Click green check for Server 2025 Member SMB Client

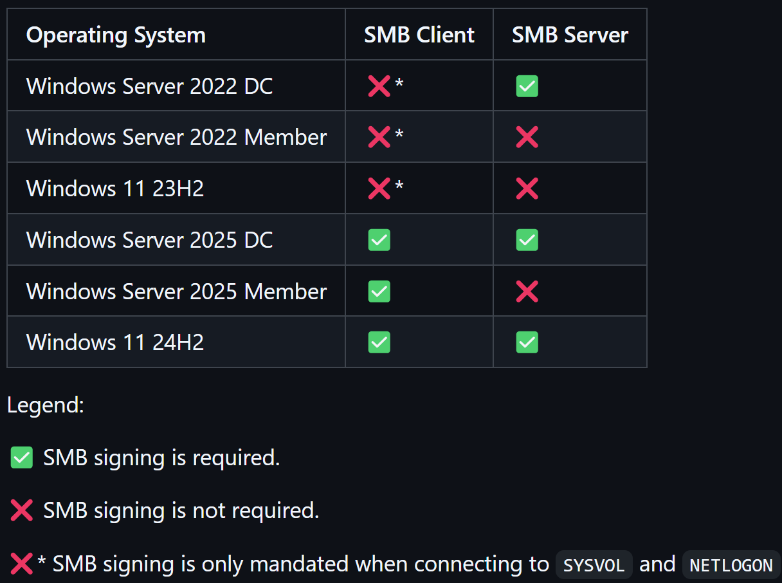[379, 291]
